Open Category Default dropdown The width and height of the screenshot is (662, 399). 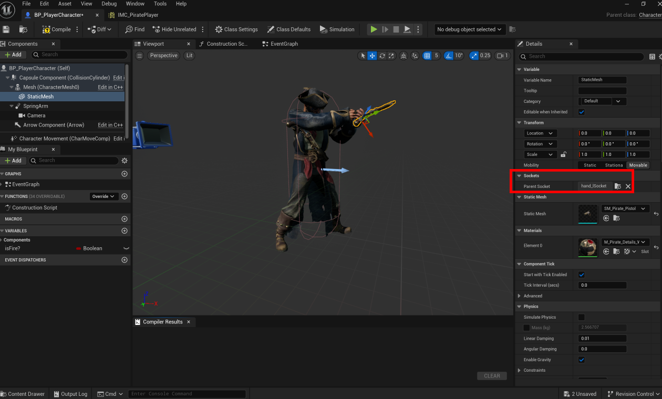(602, 101)
